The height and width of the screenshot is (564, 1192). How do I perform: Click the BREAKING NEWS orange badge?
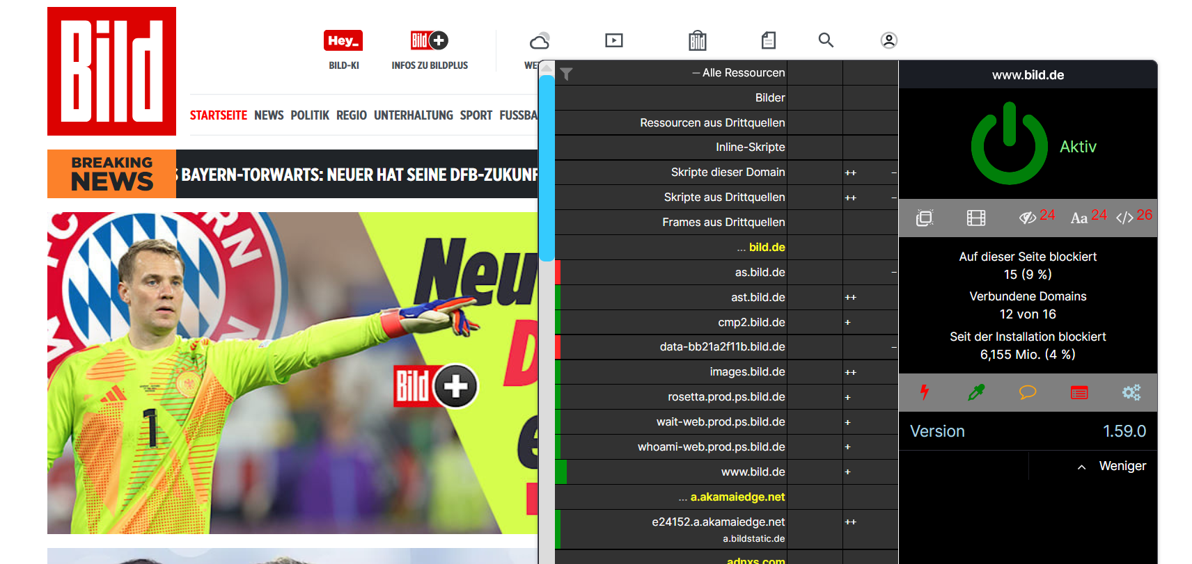coord(111,174)
